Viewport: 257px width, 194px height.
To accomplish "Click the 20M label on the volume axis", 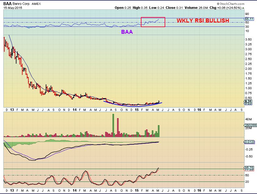I will [248, 128].
